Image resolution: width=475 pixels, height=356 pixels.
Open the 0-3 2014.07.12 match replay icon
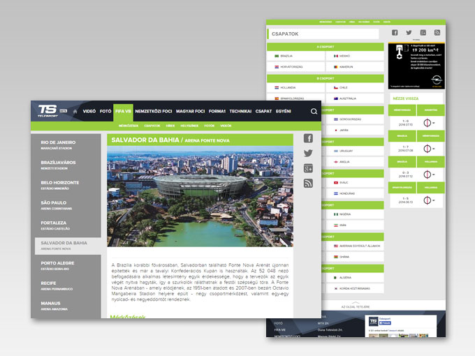pyautogui.click(x=427, y=175)
